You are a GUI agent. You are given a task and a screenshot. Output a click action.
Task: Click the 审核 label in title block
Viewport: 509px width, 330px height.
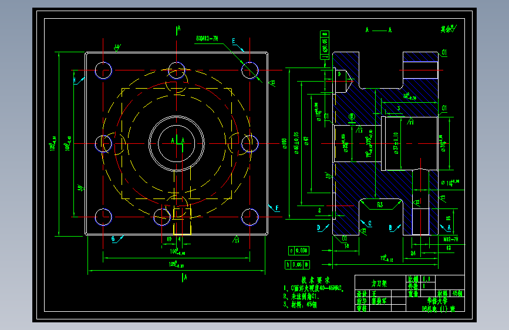[x=362, y=308]
